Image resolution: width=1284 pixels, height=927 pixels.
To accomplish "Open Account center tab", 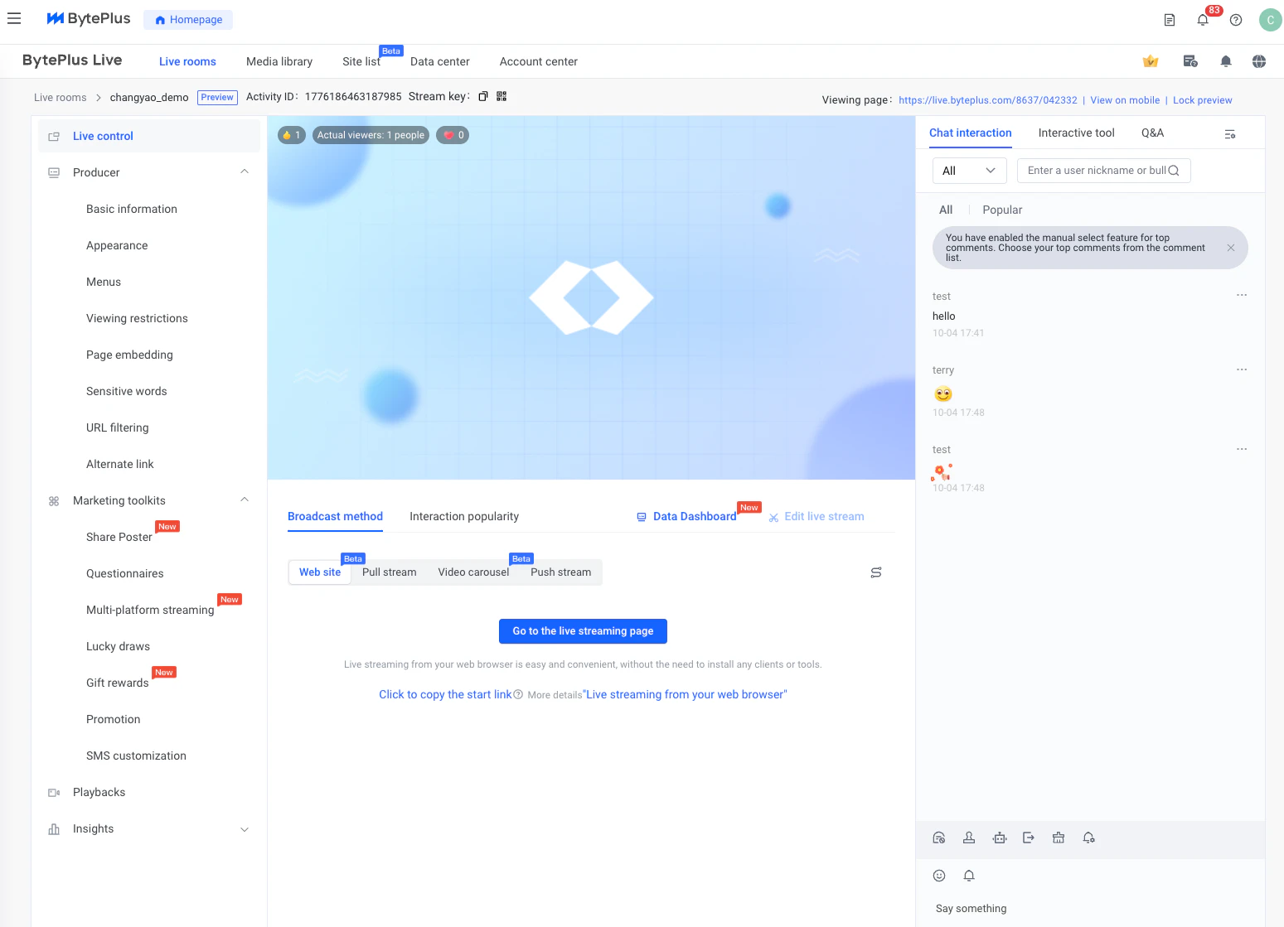I will (x=539, y=61).
